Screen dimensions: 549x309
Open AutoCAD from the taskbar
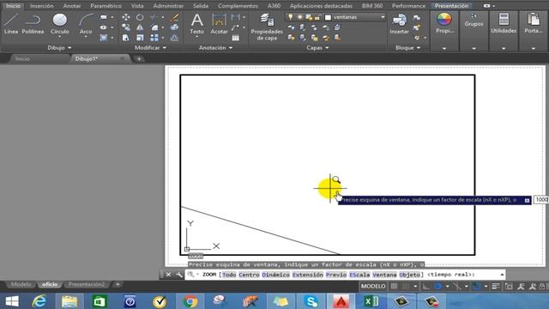(341, 301)
